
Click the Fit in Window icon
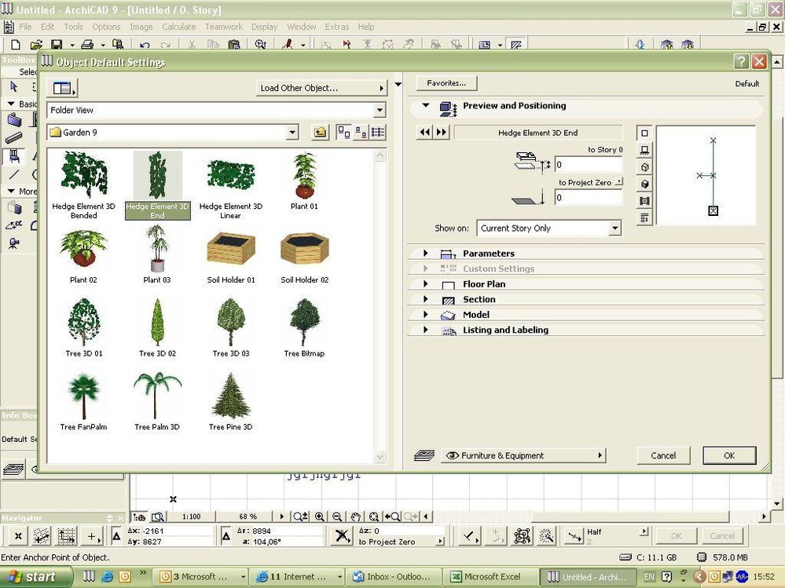(373, 517)
